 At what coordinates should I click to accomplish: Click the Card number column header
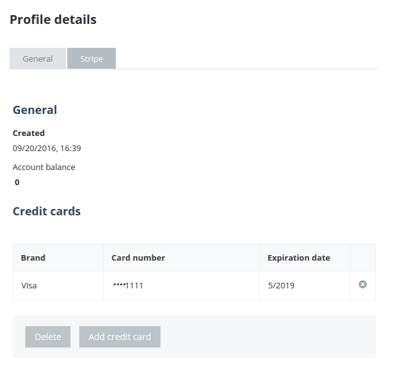(x=138, y=258)
